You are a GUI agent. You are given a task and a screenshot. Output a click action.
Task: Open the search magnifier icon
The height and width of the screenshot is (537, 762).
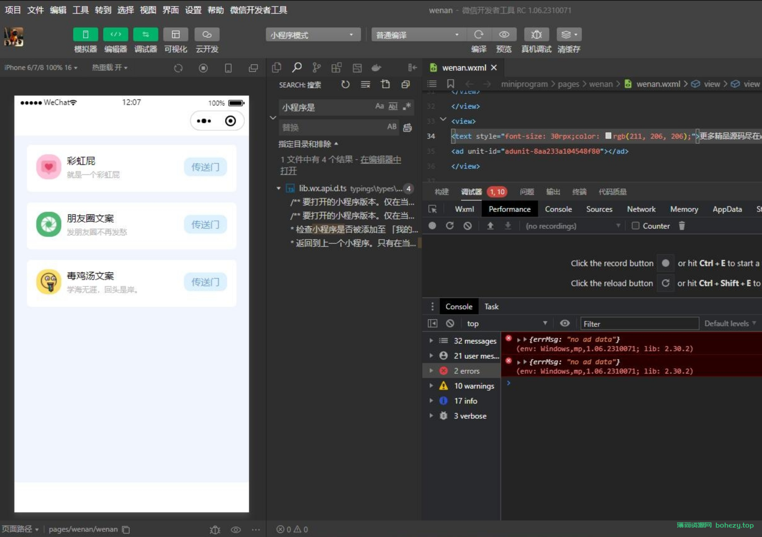click(x=297, y=67)
